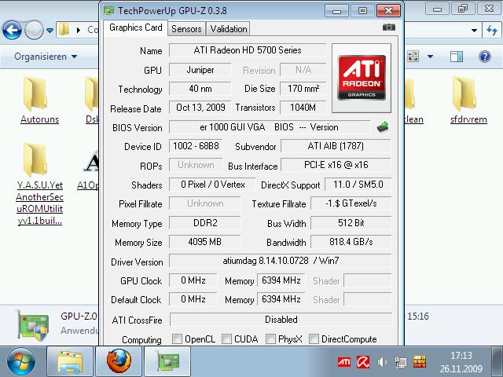Open the sfdrvrem folder in Explorer

coord(464,94)
